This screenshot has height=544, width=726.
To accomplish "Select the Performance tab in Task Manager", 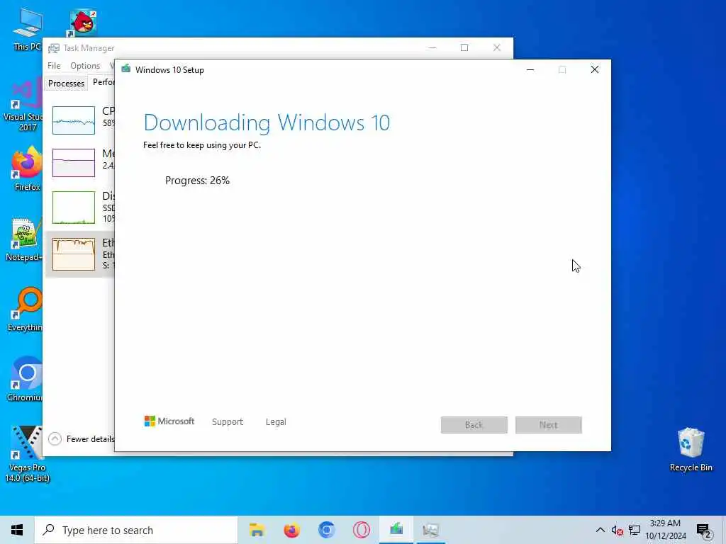I will (x=103, y=82).
